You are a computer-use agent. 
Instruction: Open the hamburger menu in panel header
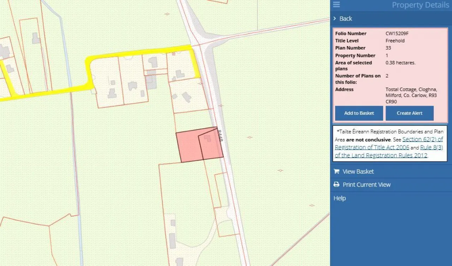pyautogui.click(x=336, y=5)
